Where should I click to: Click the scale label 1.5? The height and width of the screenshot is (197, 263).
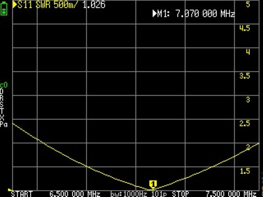[x=245, y=171]
